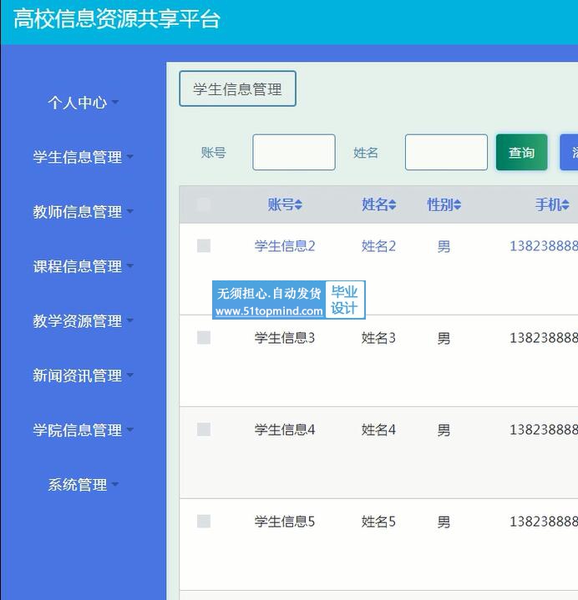Expand the 学生信息管理 sidebar menu
The height and width of the screenshot is (600, 578).
point(83,157)
